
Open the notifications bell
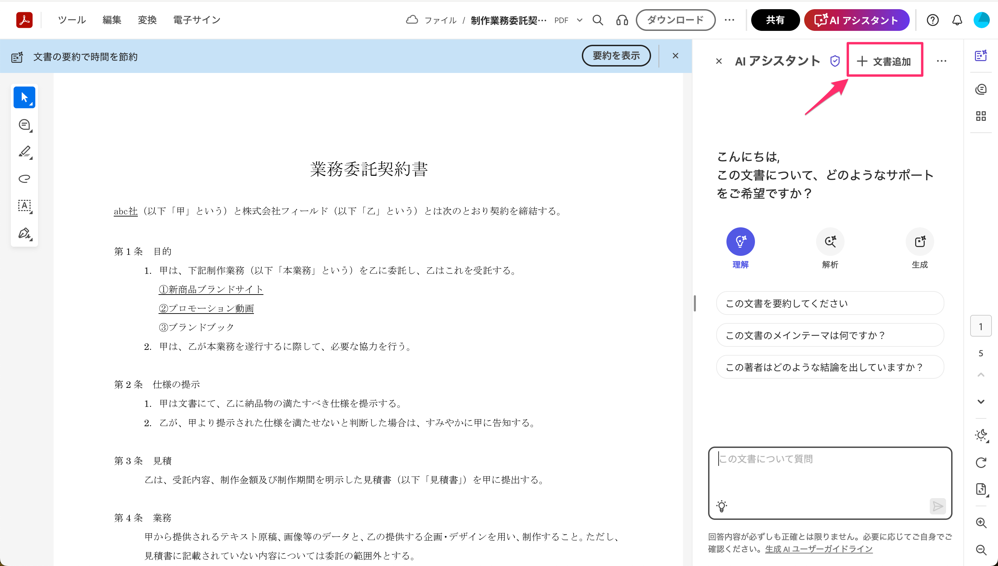click(957, 20)
